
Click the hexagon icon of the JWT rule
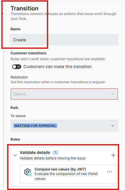28,172
